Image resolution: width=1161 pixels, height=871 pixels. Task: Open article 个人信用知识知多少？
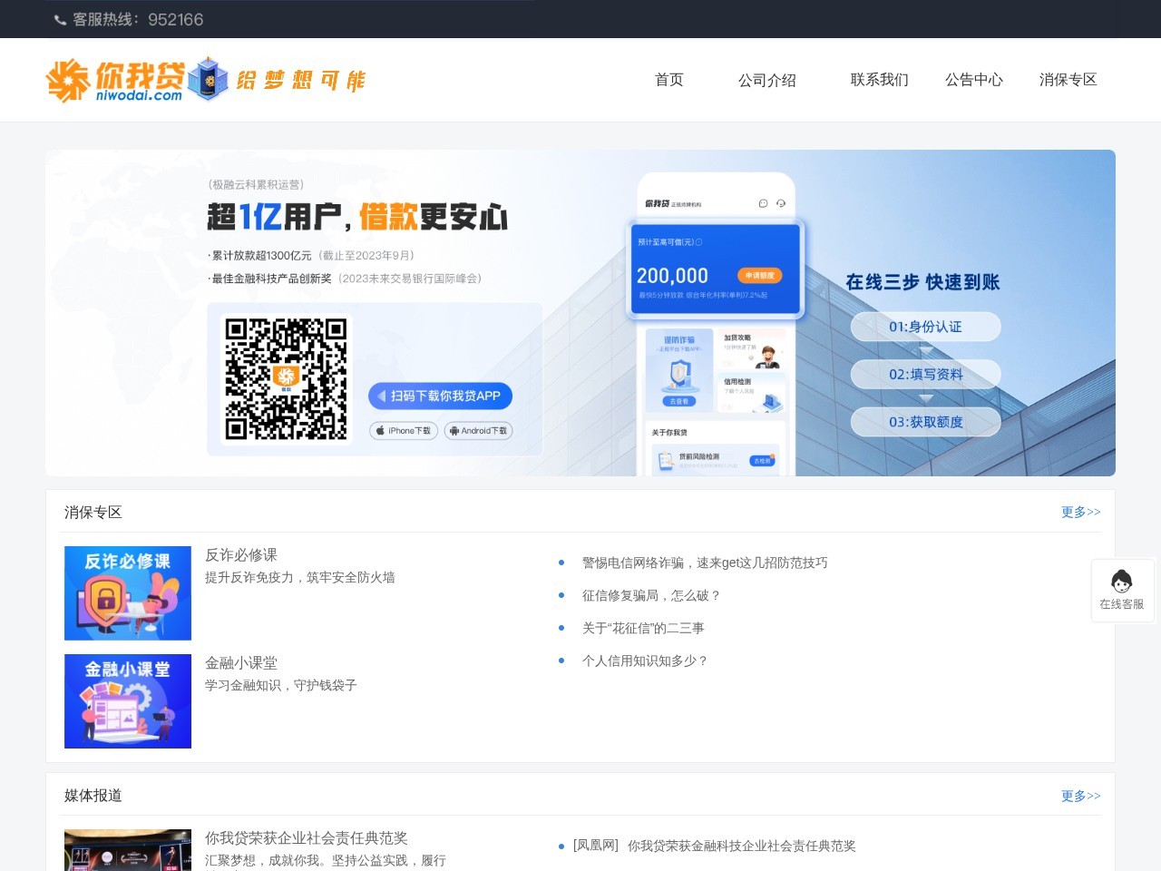pos(645,661)
